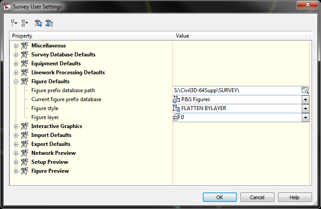Click the Value column header
Screen dimensions: 321x209
(x=242, y=36)
